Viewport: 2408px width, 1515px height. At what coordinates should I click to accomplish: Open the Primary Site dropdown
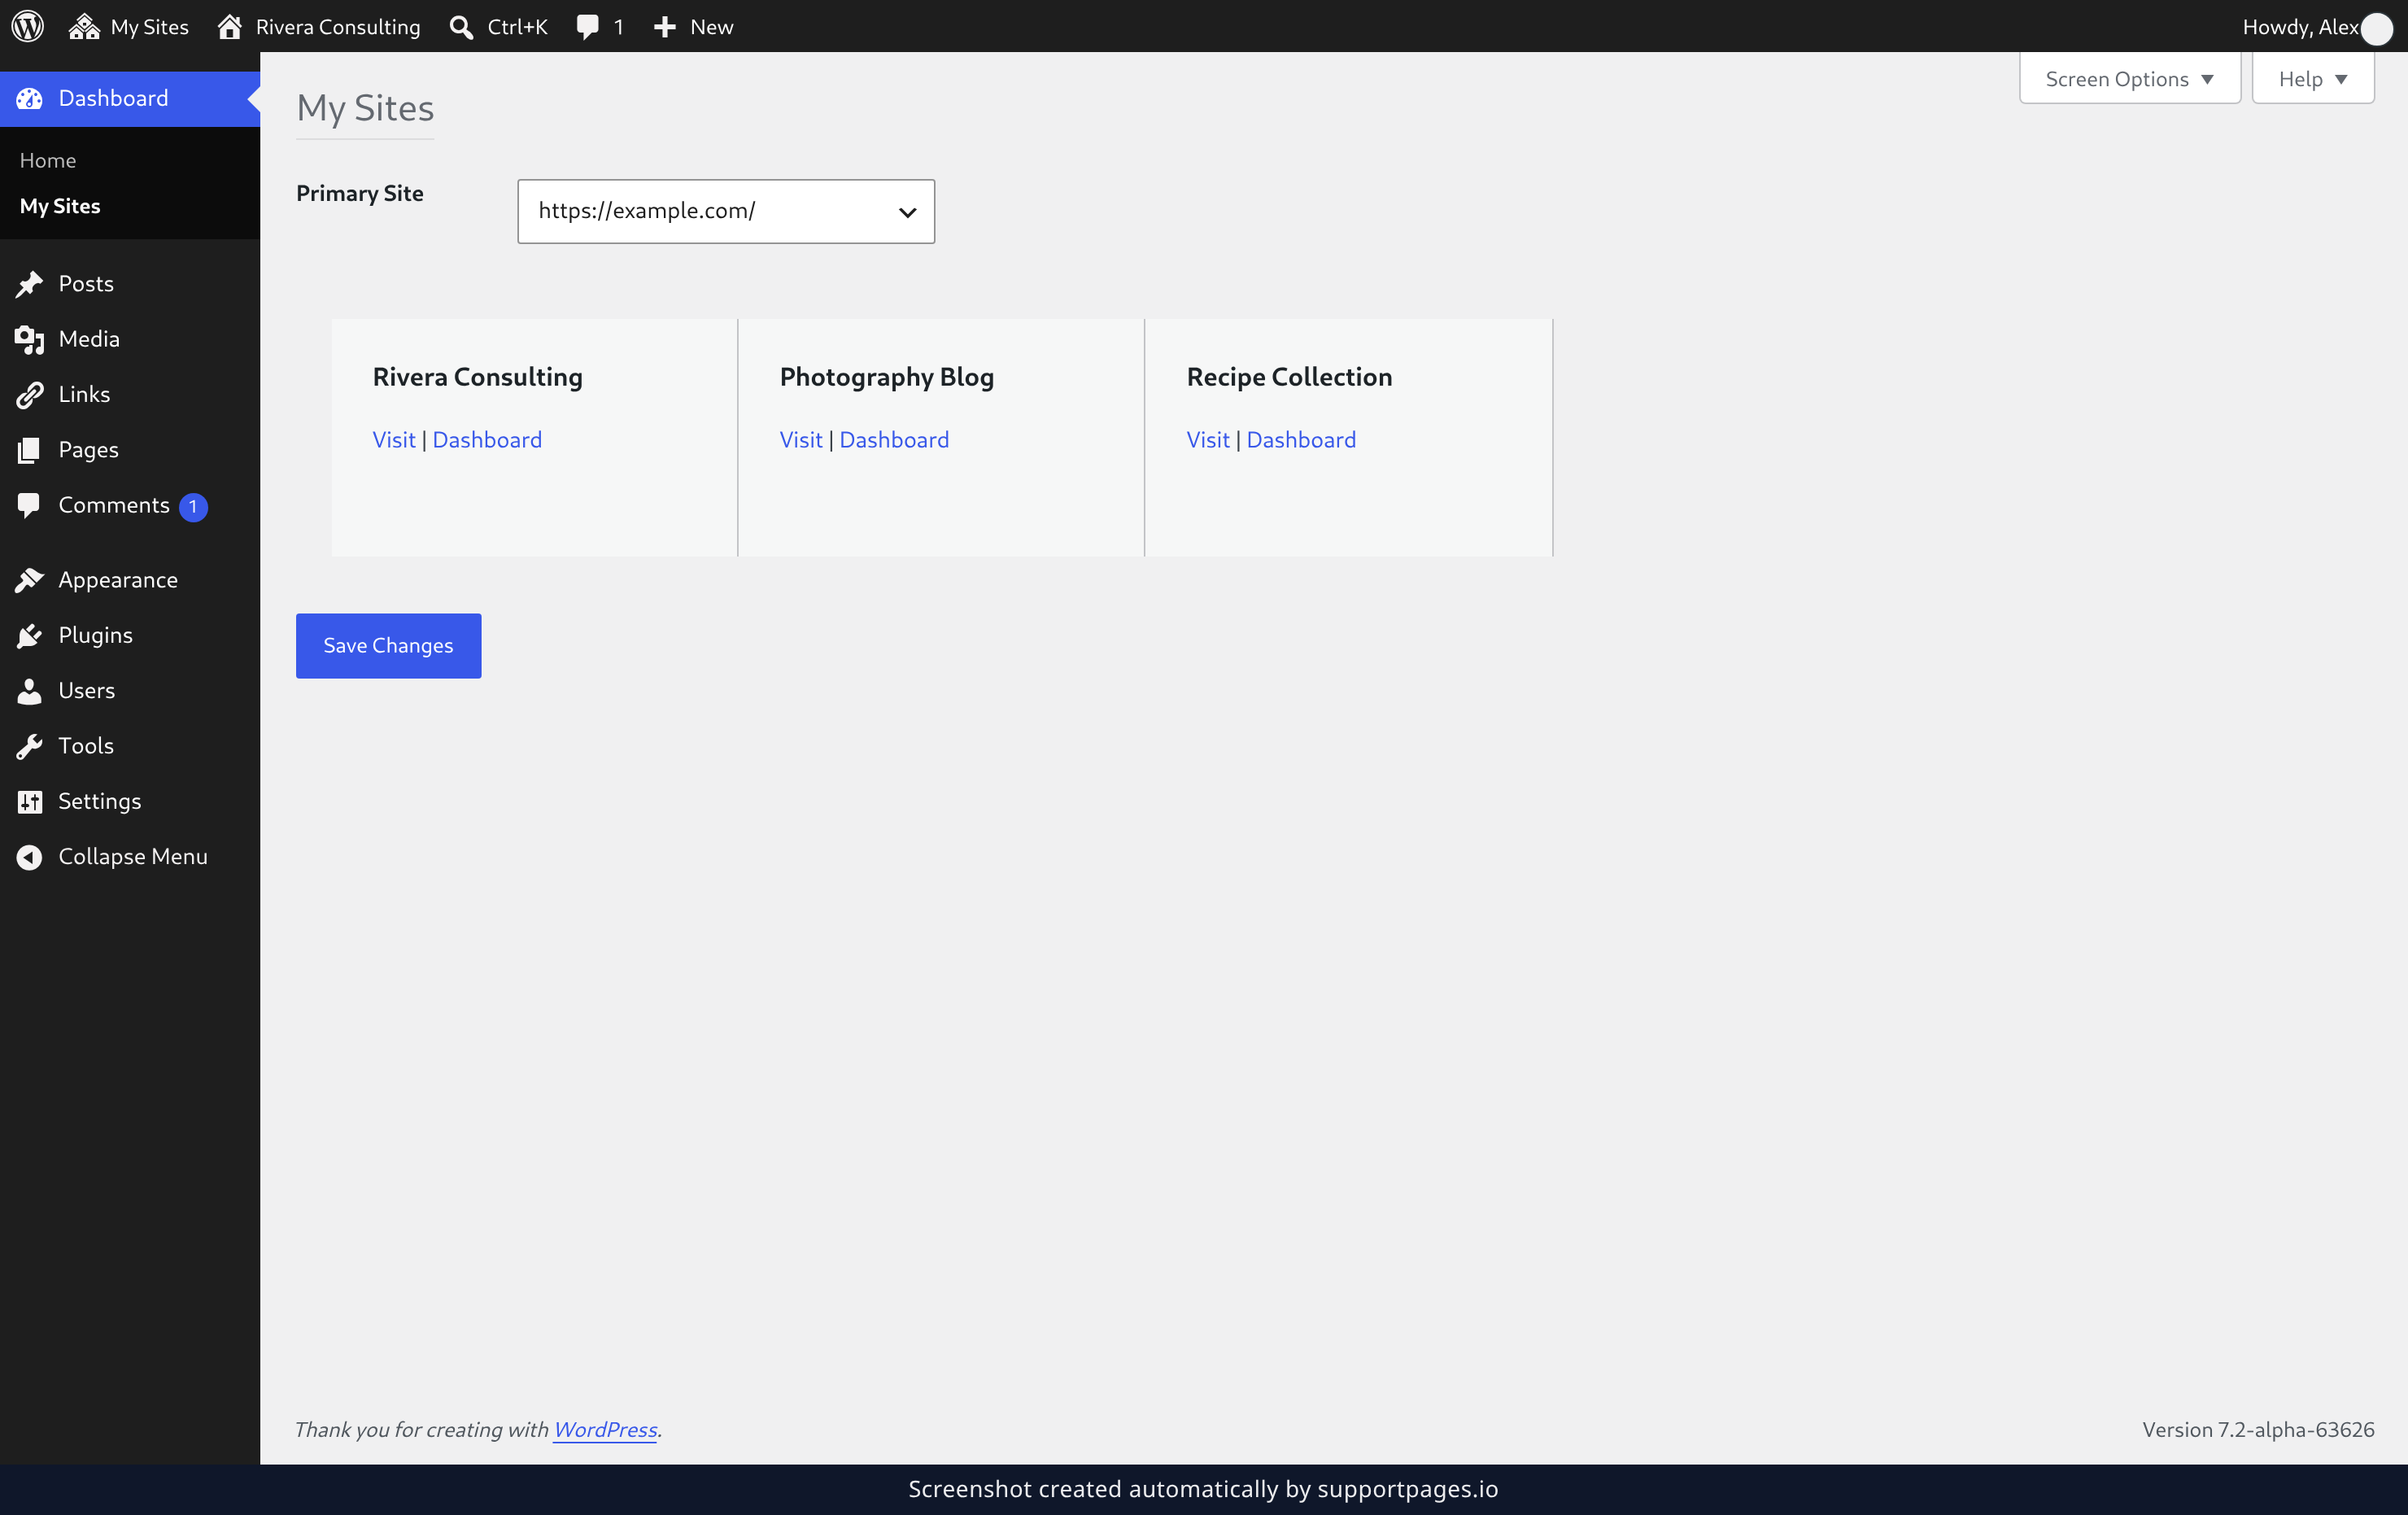pos(726,211)
